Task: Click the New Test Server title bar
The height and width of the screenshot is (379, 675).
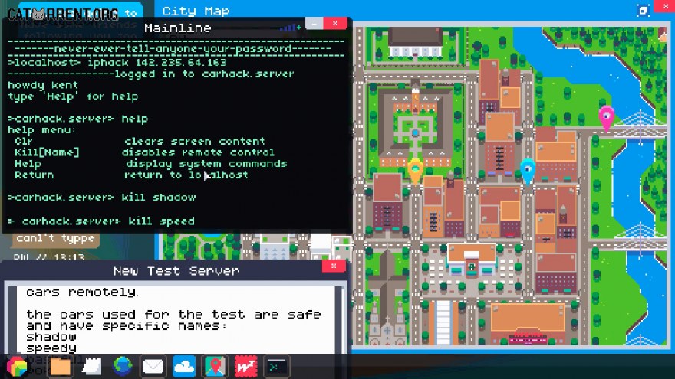Action: click(176, 271)
